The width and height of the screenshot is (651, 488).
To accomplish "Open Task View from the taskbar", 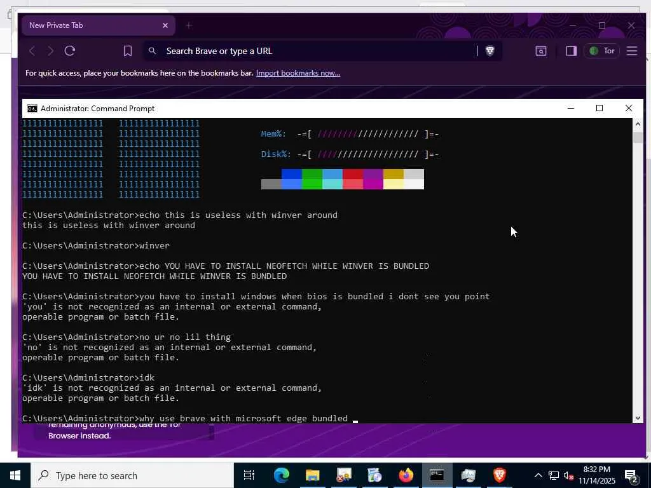I will click(249, 475).
